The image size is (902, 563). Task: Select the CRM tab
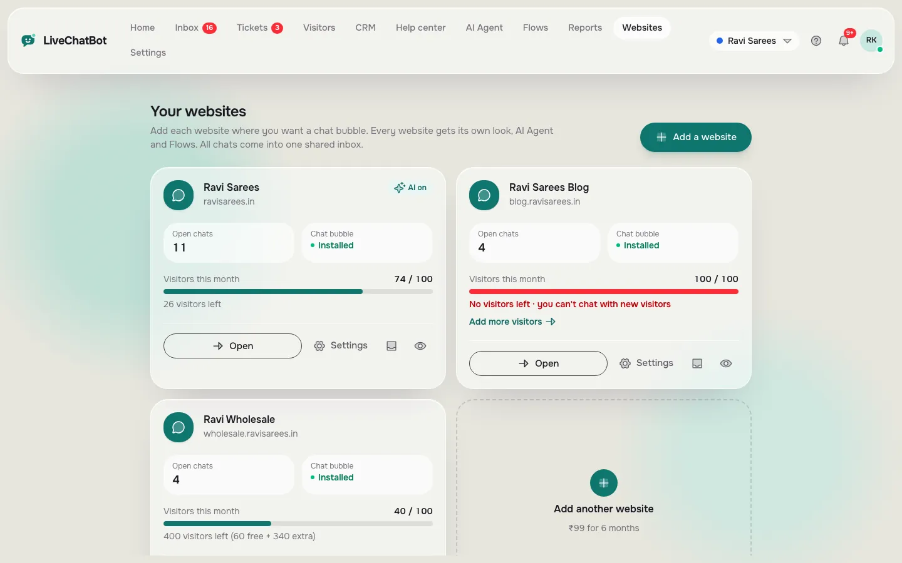click(365, 28)
